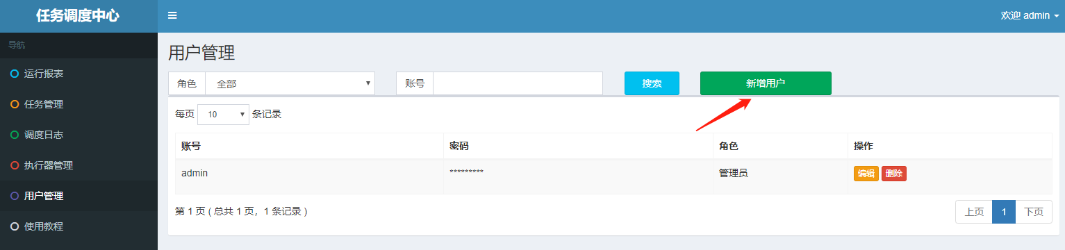Open the 每页 records-per-page dropdown
Viewport: 1065px width, 250px height.
coord(223,114)
